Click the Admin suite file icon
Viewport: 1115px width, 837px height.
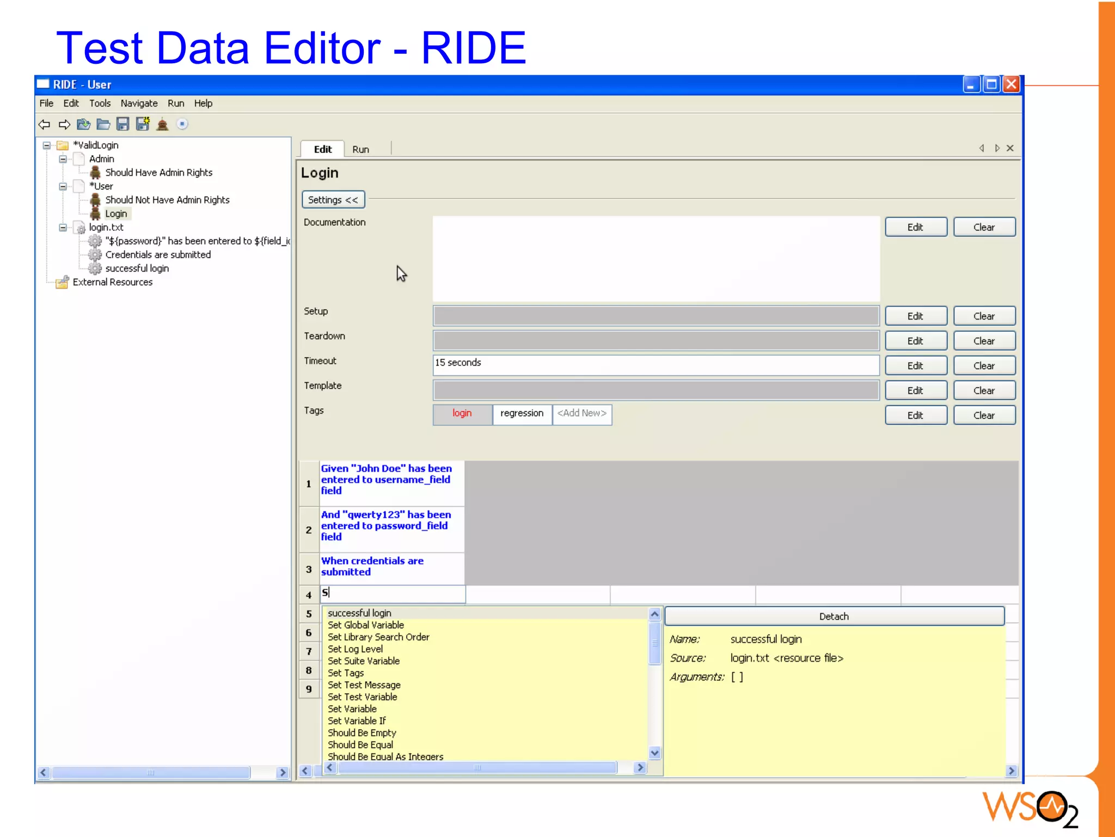point(79,159)
